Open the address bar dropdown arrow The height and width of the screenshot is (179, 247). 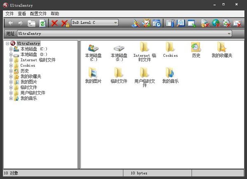229,33
